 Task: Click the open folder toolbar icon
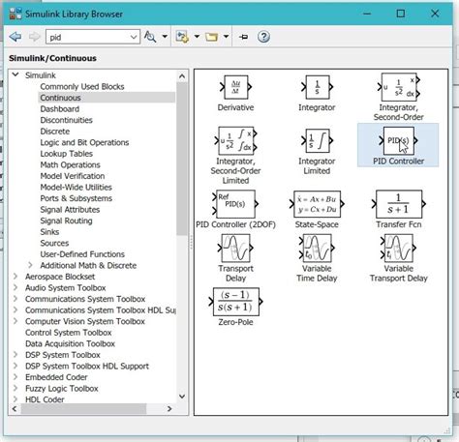coord(211,37)
